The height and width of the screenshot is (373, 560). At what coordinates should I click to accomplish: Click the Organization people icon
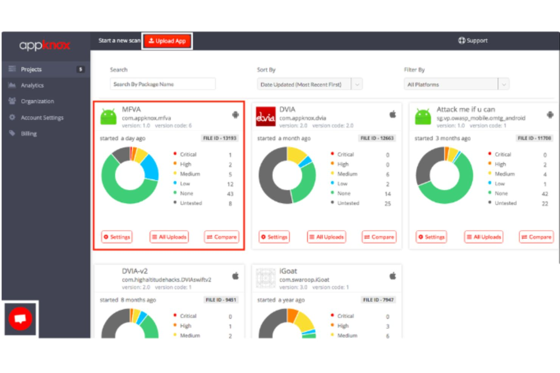tap(12, 101)
